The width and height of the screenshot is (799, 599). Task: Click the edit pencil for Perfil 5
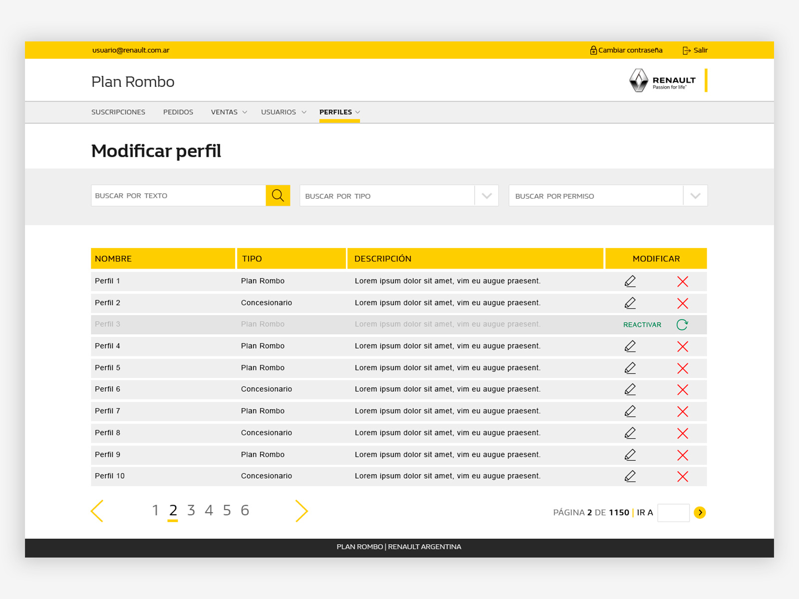click(x=630, y=368)
